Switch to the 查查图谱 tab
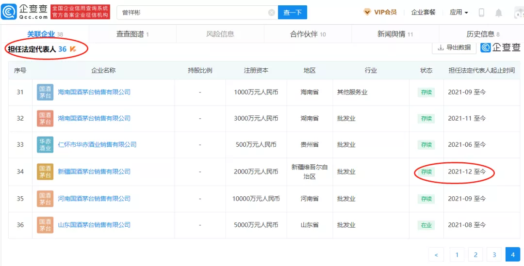The height and width of the screenshot is (266, 524). (132, 34)
